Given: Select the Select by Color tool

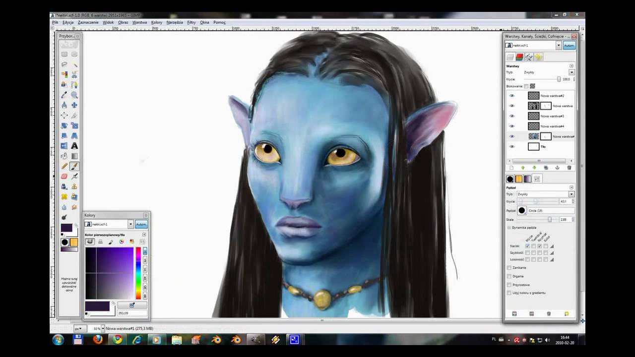Looking at the screenshot, I should (x=64, y=74).
